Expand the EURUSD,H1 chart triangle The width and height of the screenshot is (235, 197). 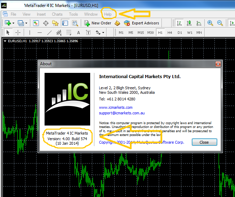click(x=5, y=41)
